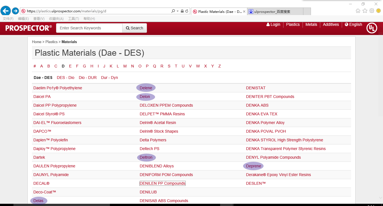The height and width of the screenshot is (206, 383).
Task: Open DESLEN™ material link
Action: pos(256,183)
